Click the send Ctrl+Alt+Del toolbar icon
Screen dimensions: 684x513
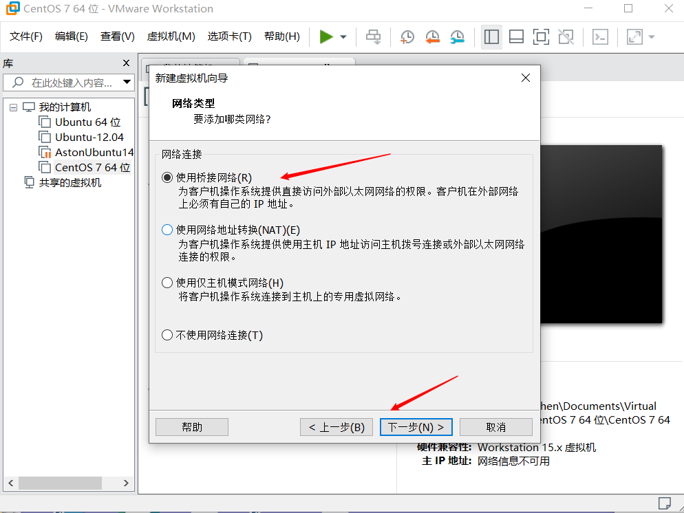[x=373, y=37]
